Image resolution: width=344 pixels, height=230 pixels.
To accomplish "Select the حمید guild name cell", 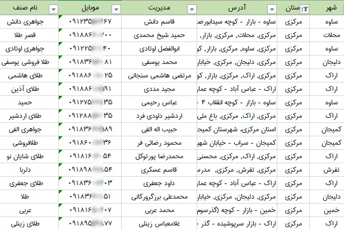I will (x=29, y=102).
